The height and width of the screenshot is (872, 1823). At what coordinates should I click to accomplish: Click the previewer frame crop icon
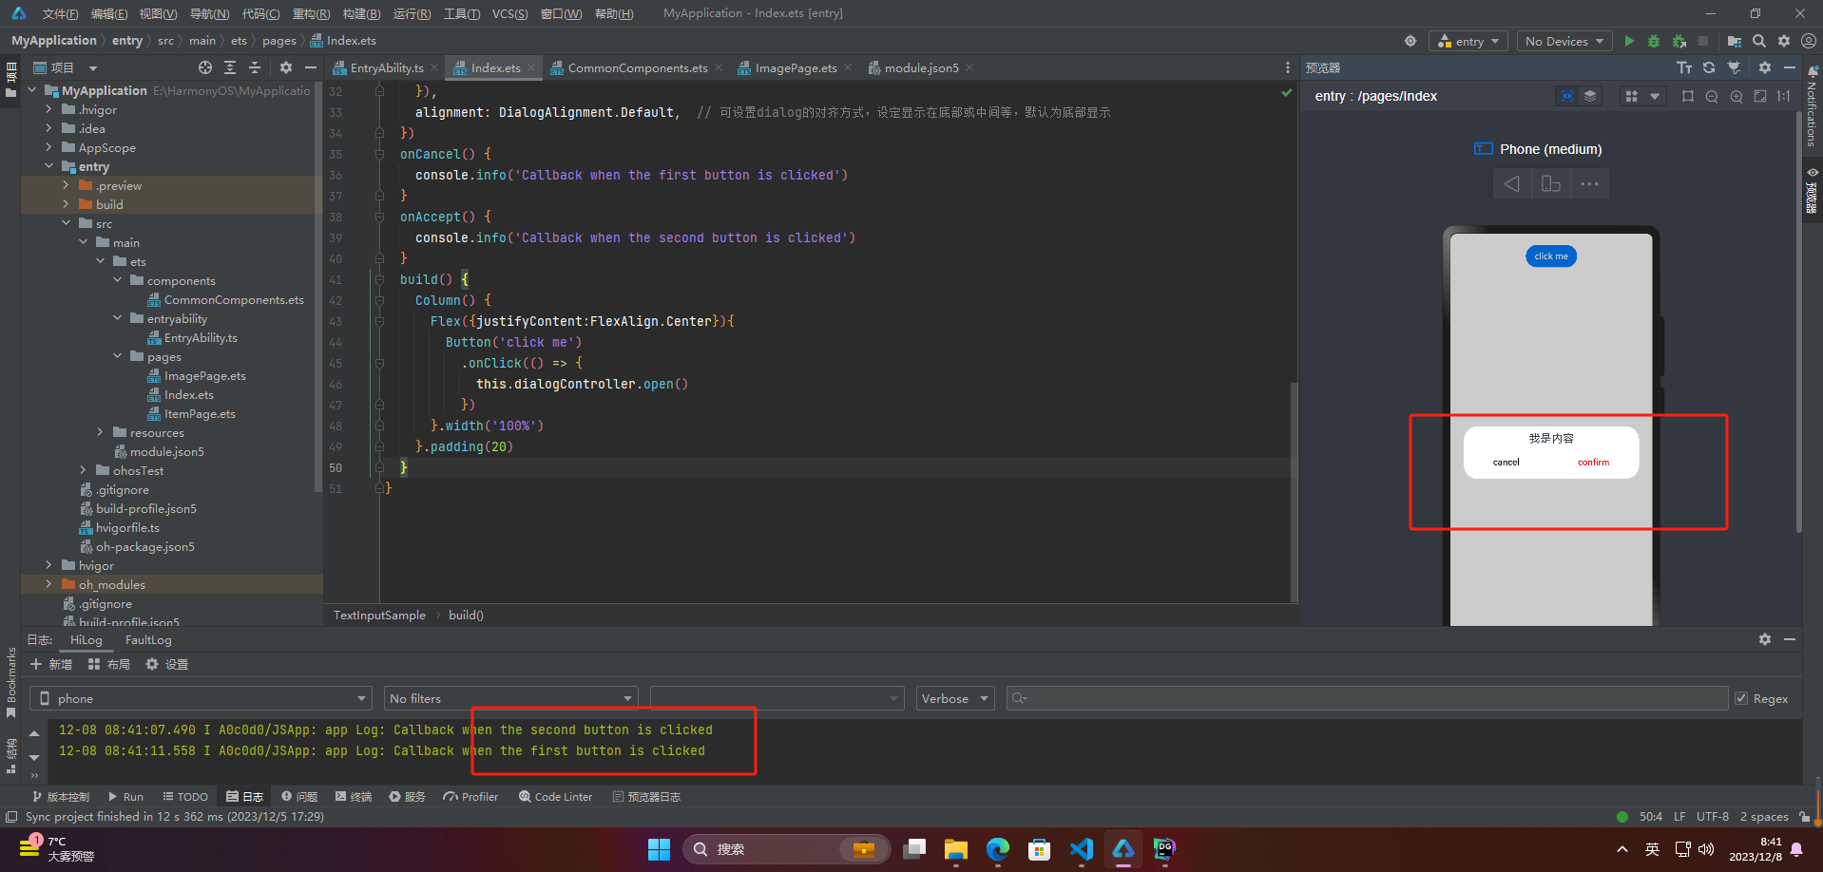[x=1688, y=96]
